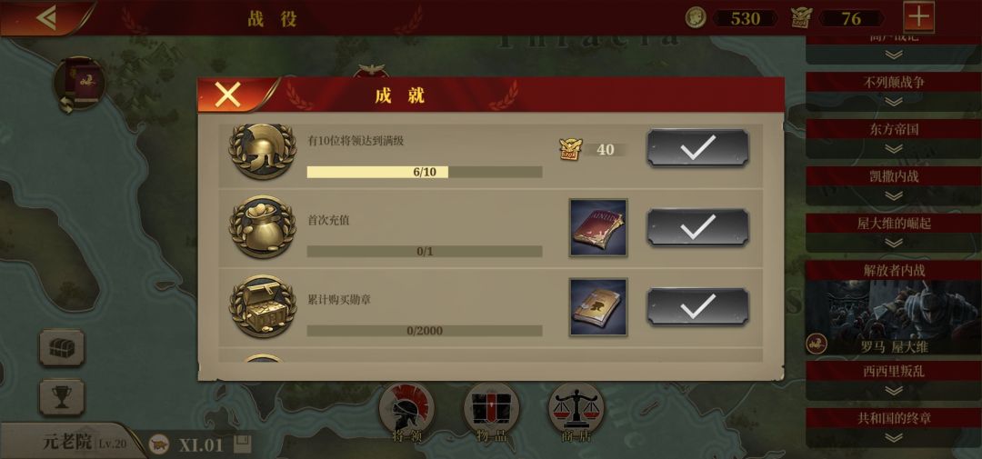Select the 西西里叛乱 campaign entry

(894, 381)
